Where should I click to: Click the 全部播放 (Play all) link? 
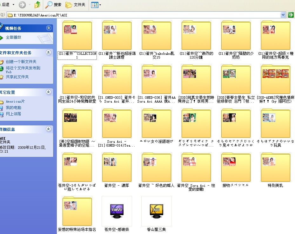[13, 37]
